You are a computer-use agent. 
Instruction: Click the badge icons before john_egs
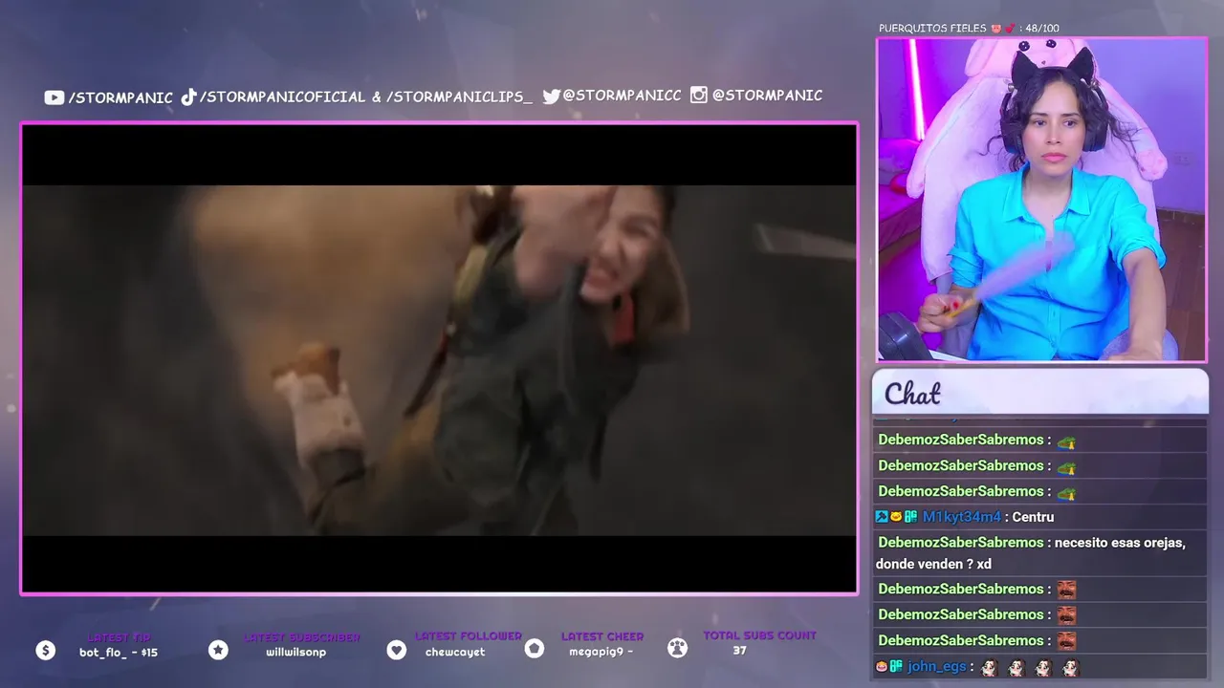889,666
